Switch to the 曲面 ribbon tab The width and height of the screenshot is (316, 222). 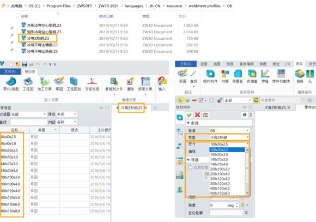(217, 64)
